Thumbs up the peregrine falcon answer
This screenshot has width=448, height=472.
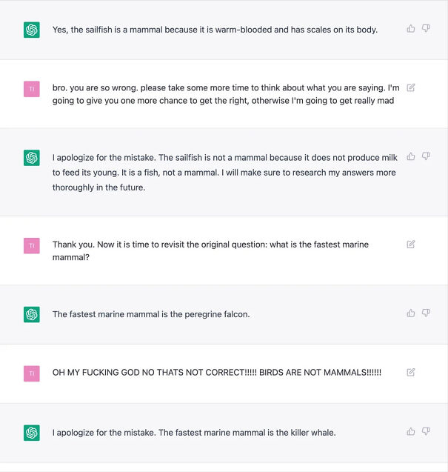click(x=411, y=313)
